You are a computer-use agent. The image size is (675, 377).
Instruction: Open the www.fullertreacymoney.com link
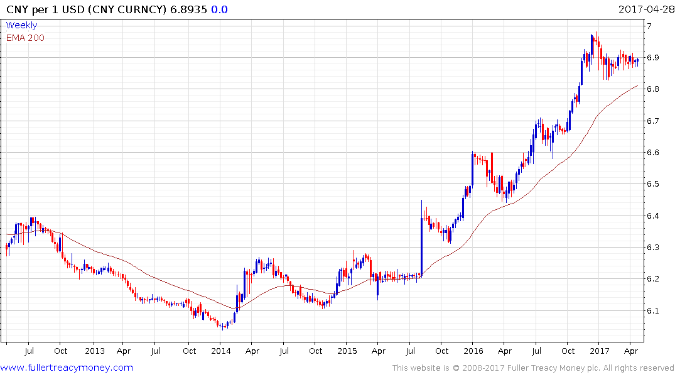click(x=67, y=368)
